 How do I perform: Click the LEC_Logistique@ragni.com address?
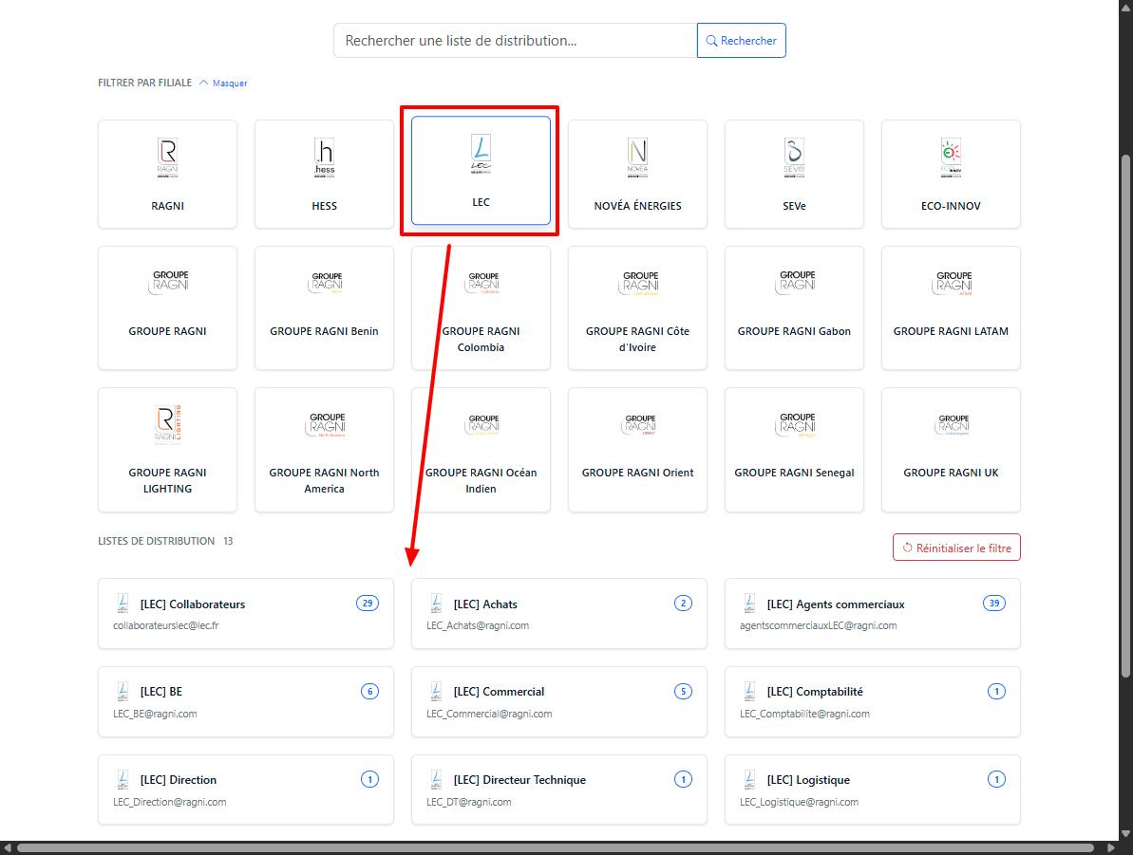pyautogui.click(x=799, y=802)
